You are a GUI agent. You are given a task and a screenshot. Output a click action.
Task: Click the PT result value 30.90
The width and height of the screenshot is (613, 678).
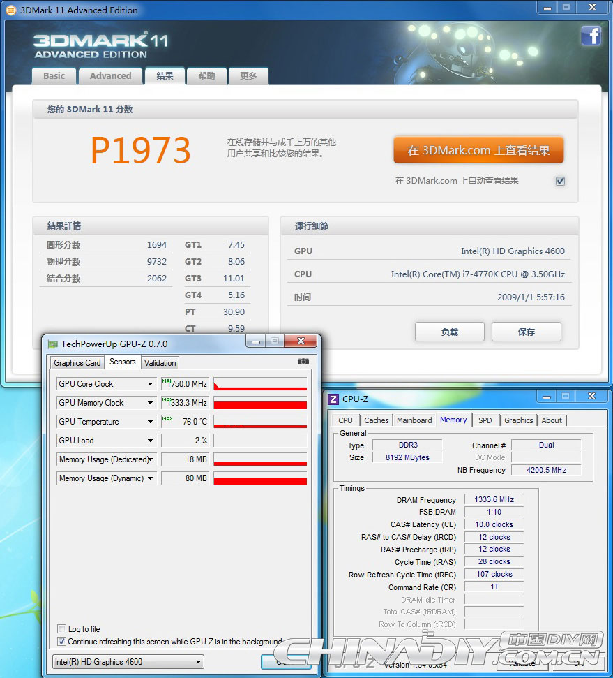pyautogui.click(x=234, y=311)
